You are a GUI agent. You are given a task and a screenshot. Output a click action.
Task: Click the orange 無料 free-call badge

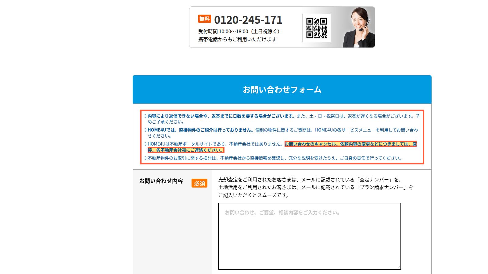[x=204, y=19]
